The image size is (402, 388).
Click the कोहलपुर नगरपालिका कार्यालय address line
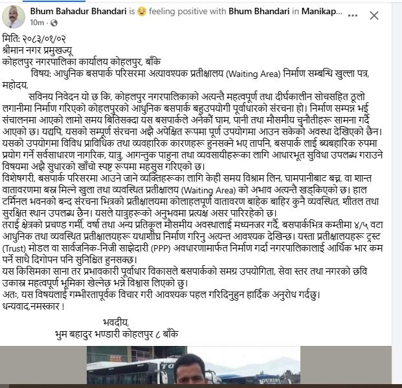[82, 62]
